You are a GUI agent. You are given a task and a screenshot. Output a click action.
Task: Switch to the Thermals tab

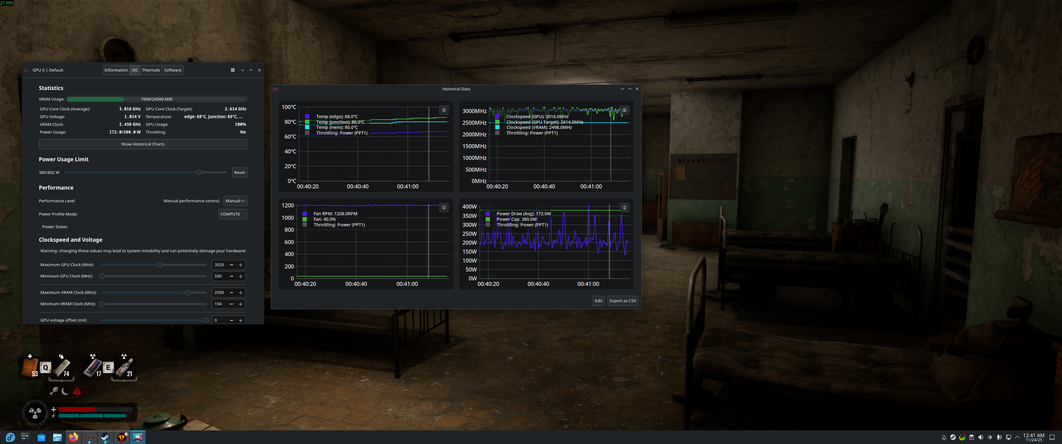[151, 70]
